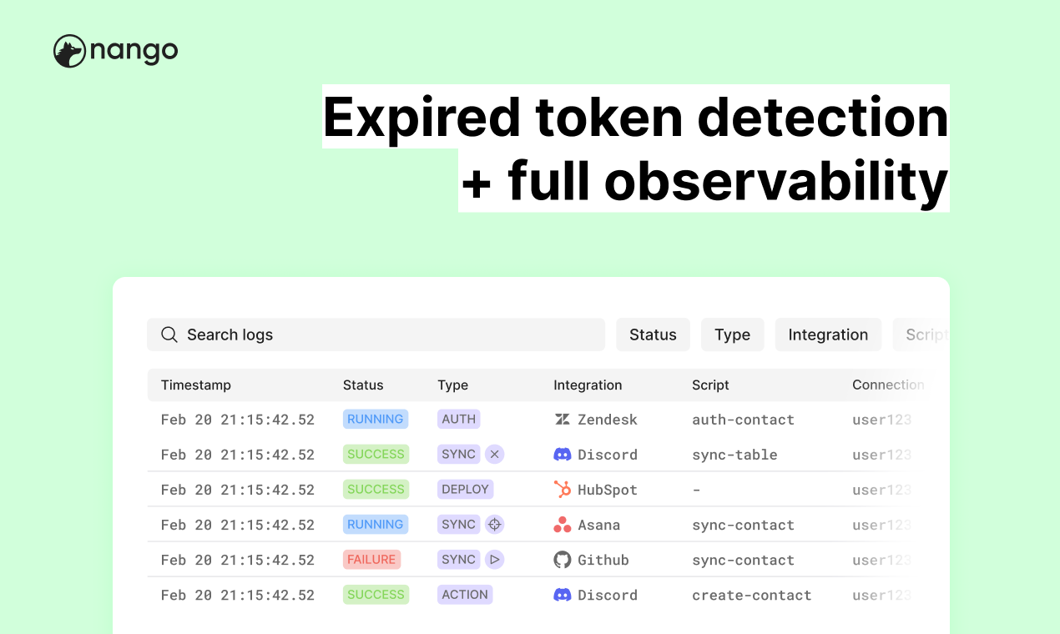1060x634 pixels.
Task: Click the RUNNING badge in the Asana row
Action: pos(376,525)
